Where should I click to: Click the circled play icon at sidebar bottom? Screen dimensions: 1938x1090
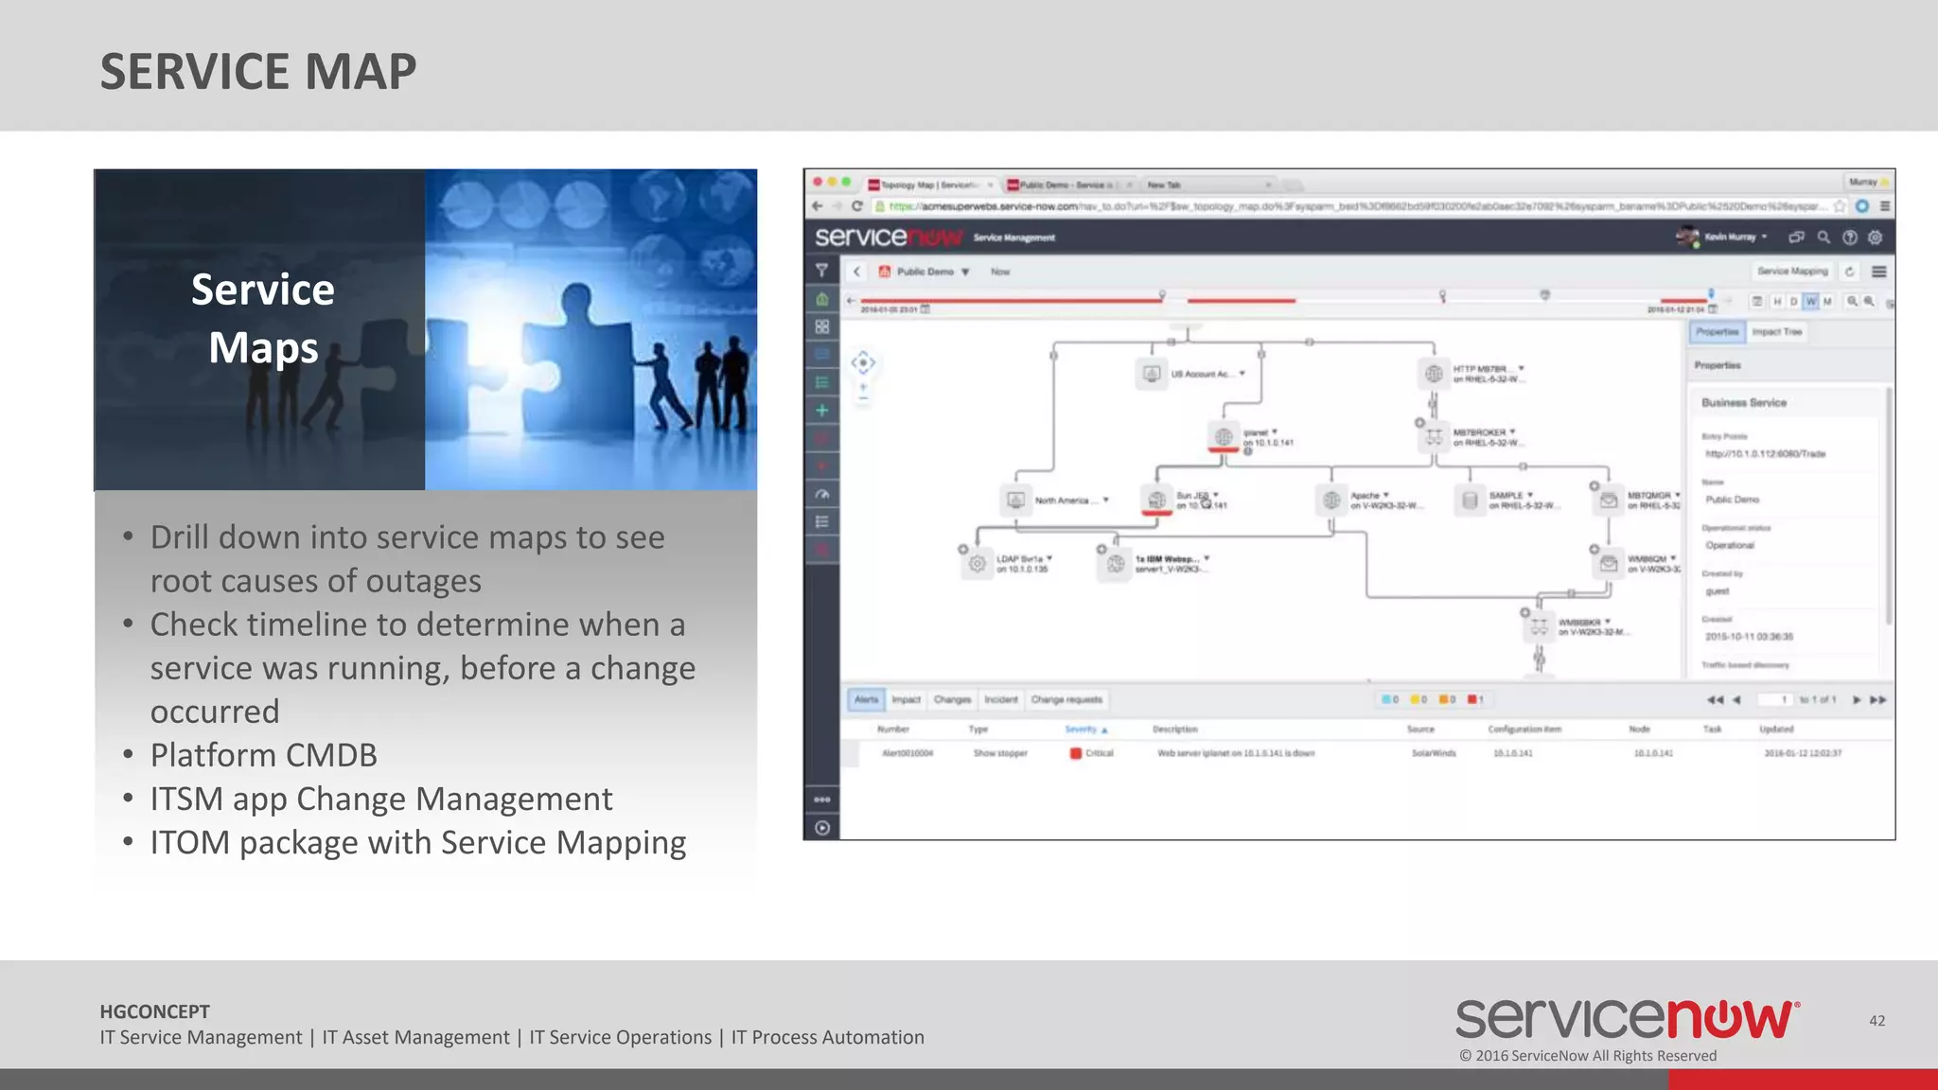pos(821,828)
